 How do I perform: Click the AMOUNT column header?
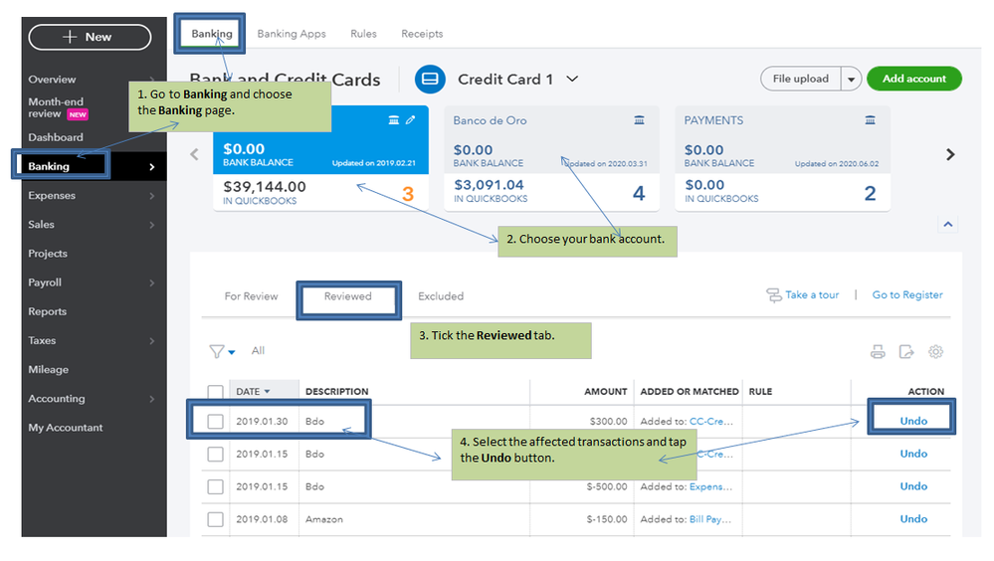[x=605, y=392]
